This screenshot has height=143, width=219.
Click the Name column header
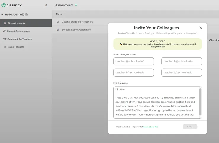(x=59, y=14)
